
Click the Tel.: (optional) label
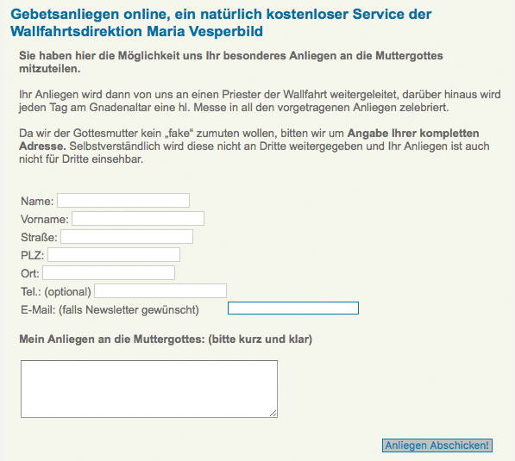point(56,292)
